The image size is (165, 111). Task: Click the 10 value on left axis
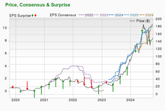coord(5,28)
